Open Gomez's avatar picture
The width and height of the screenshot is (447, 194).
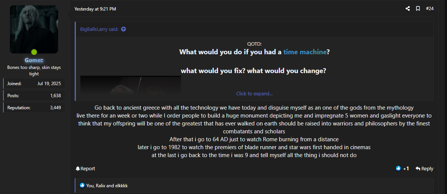[x=34, y=29]
